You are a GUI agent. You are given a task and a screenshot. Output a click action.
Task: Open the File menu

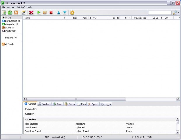[x=3, y=7]
